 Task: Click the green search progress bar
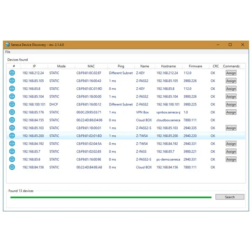click(x=111, y=197)
